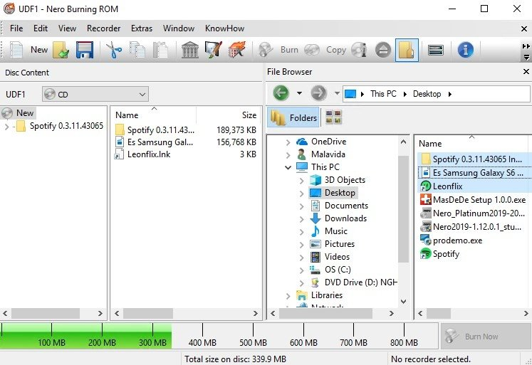Go back with the green arrow
The height and width of the screenshot is (365, 532).
click(281, 93)
